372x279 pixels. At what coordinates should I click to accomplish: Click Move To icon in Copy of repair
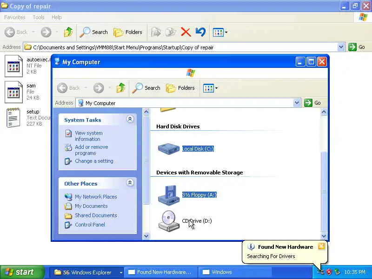(156, 32)
